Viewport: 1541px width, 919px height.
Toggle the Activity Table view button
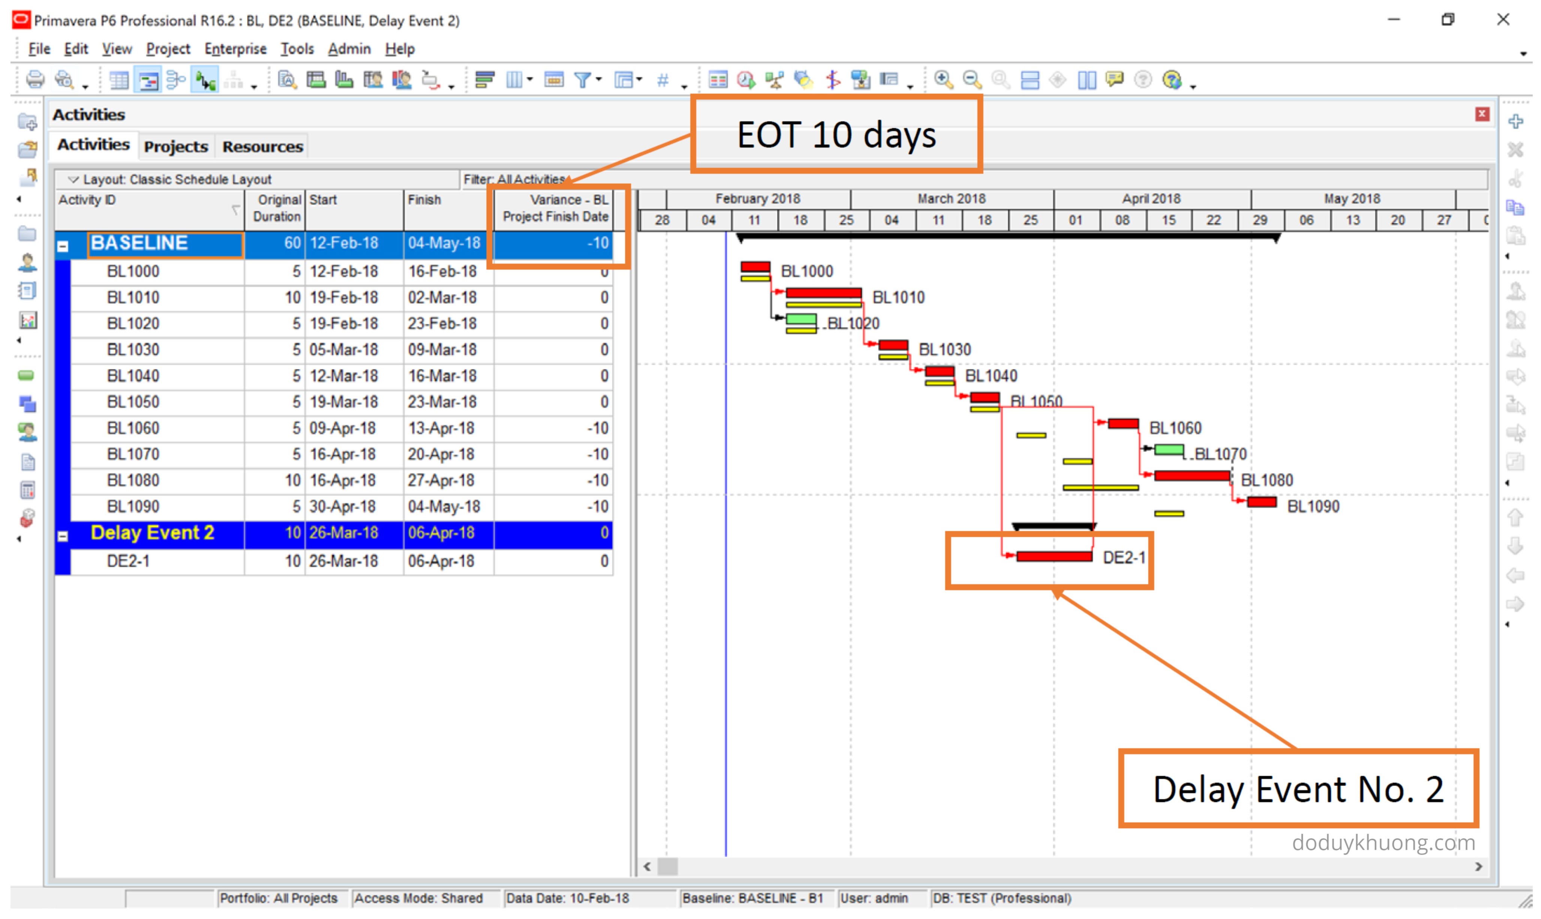[x=118, y=80]
